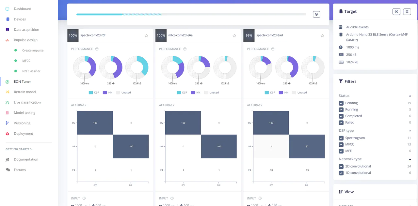Click the Live classification icon
Viewport: 418px width, 206px height.
pos(7,102)
